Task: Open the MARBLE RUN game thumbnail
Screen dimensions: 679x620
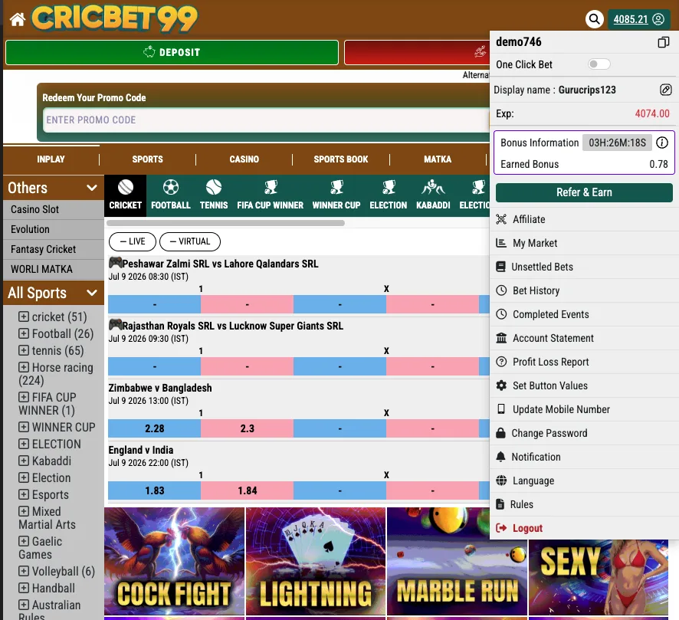Action: [458, 561]
